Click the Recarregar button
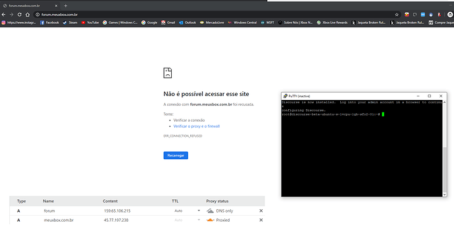 176,155
